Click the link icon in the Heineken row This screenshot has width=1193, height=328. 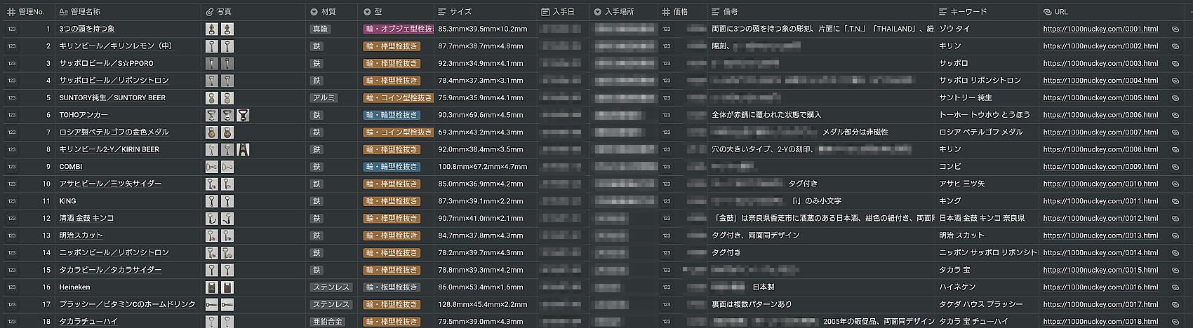pyautogui.click(x=1175, y=287)
